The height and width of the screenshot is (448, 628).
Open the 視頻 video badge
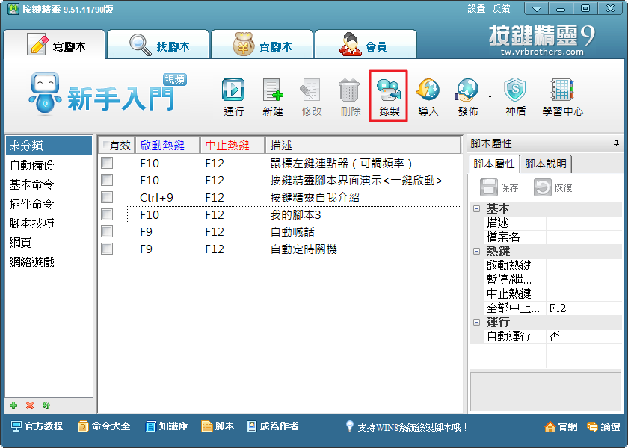coord(175,80)
